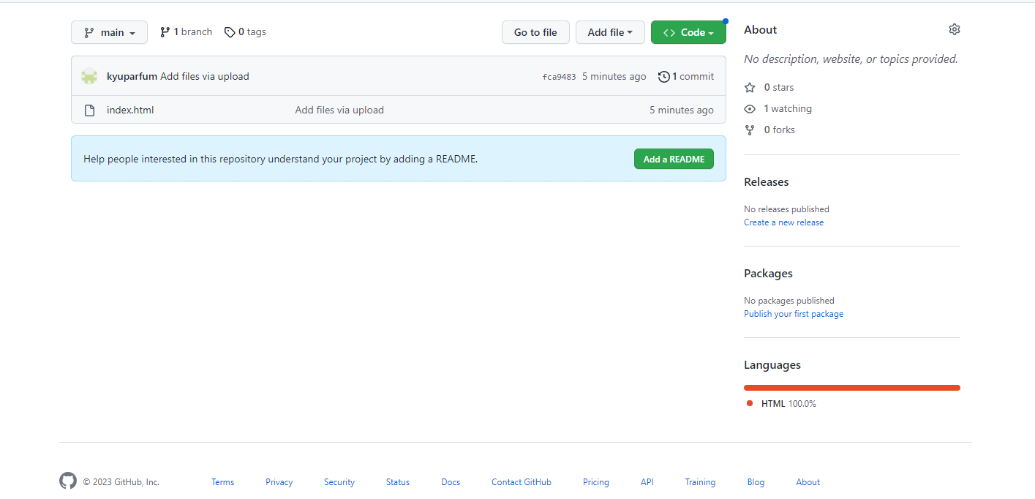Click the star icon beside 0 stars

[750, 87]
